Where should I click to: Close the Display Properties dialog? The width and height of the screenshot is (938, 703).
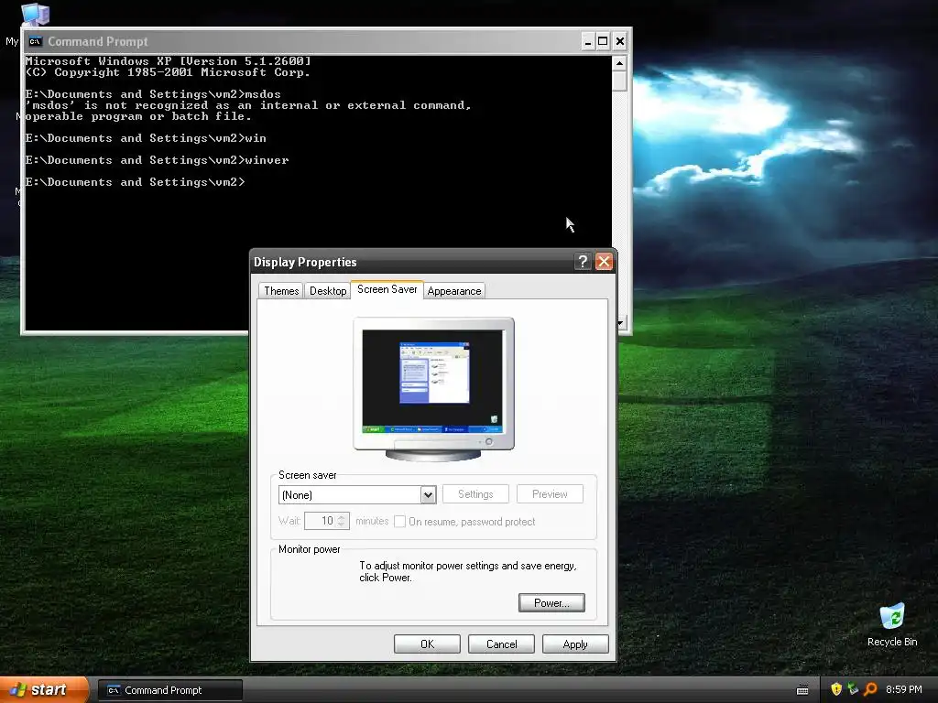pos(605,261)
